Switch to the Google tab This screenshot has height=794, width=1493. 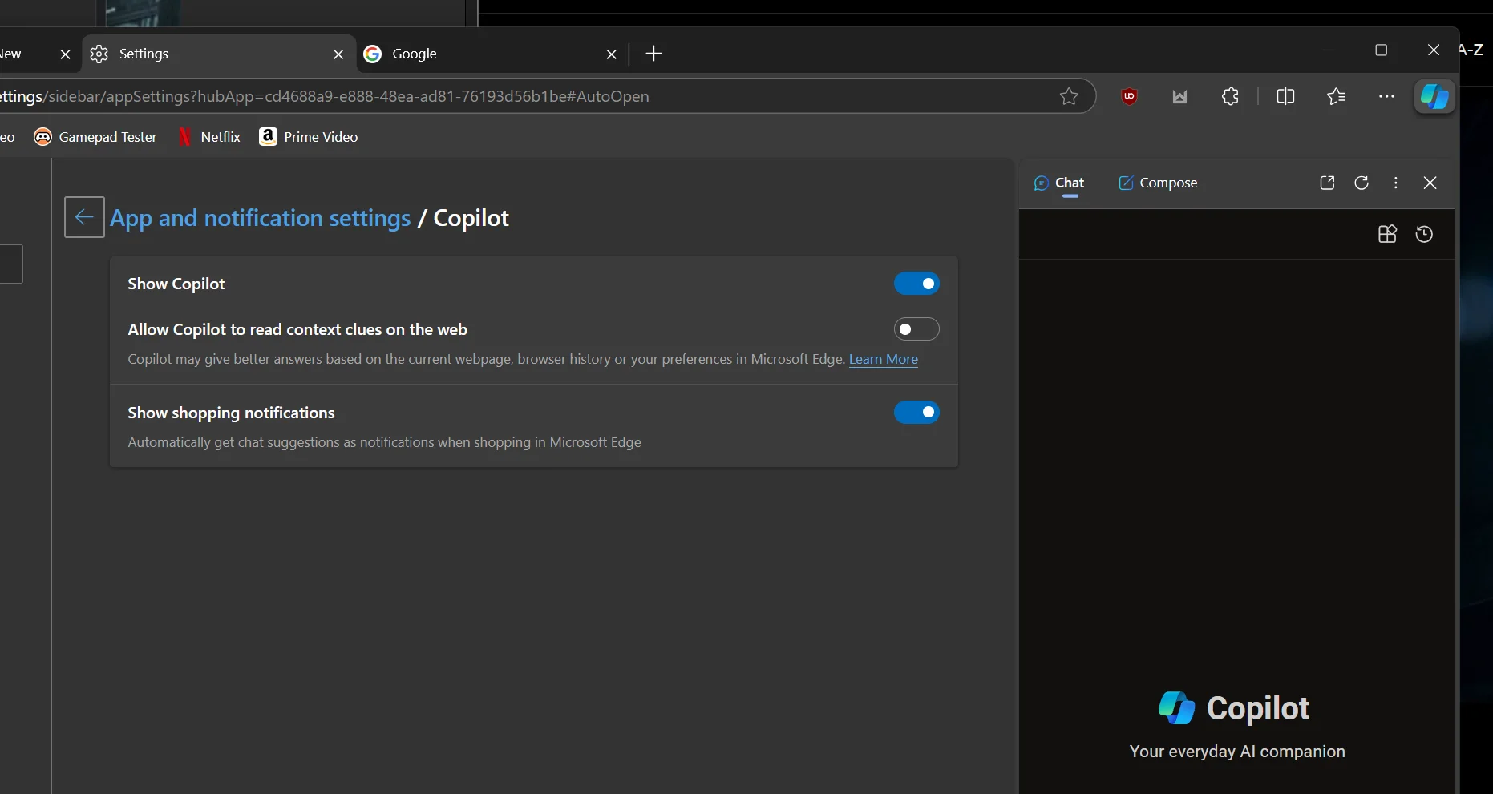click(x=492, y=54)
